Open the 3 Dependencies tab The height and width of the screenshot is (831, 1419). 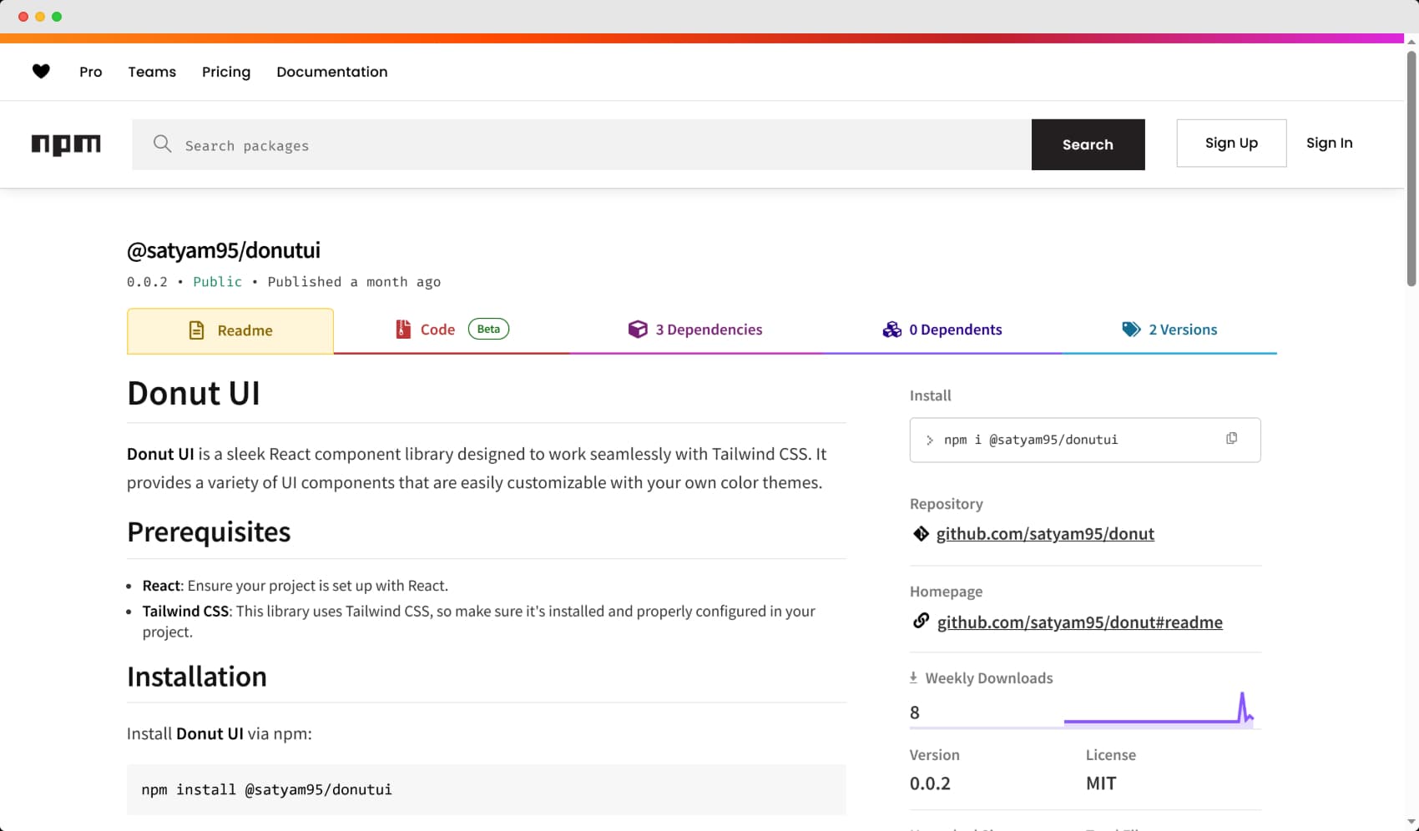tap(695, 330)
